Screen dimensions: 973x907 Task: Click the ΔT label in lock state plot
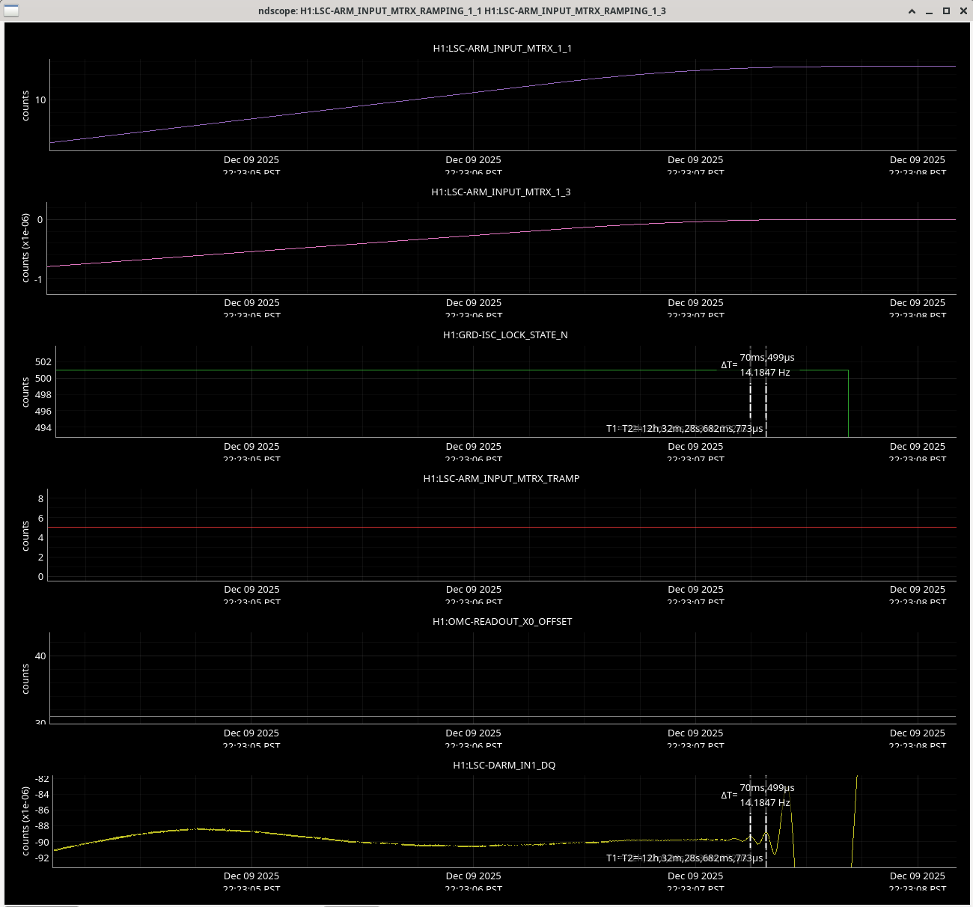coord(728,365)
